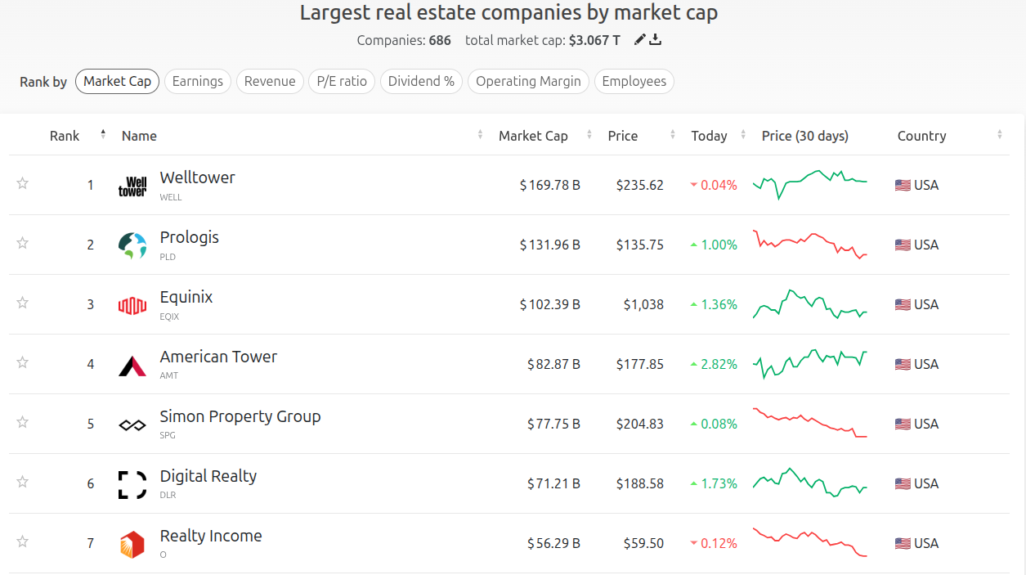
Task: Click the Prologis globe logo
Action: [x=132, y=245]
